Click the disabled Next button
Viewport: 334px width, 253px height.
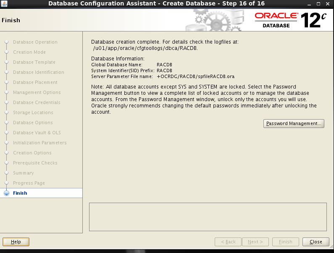(x=255, y=242)
